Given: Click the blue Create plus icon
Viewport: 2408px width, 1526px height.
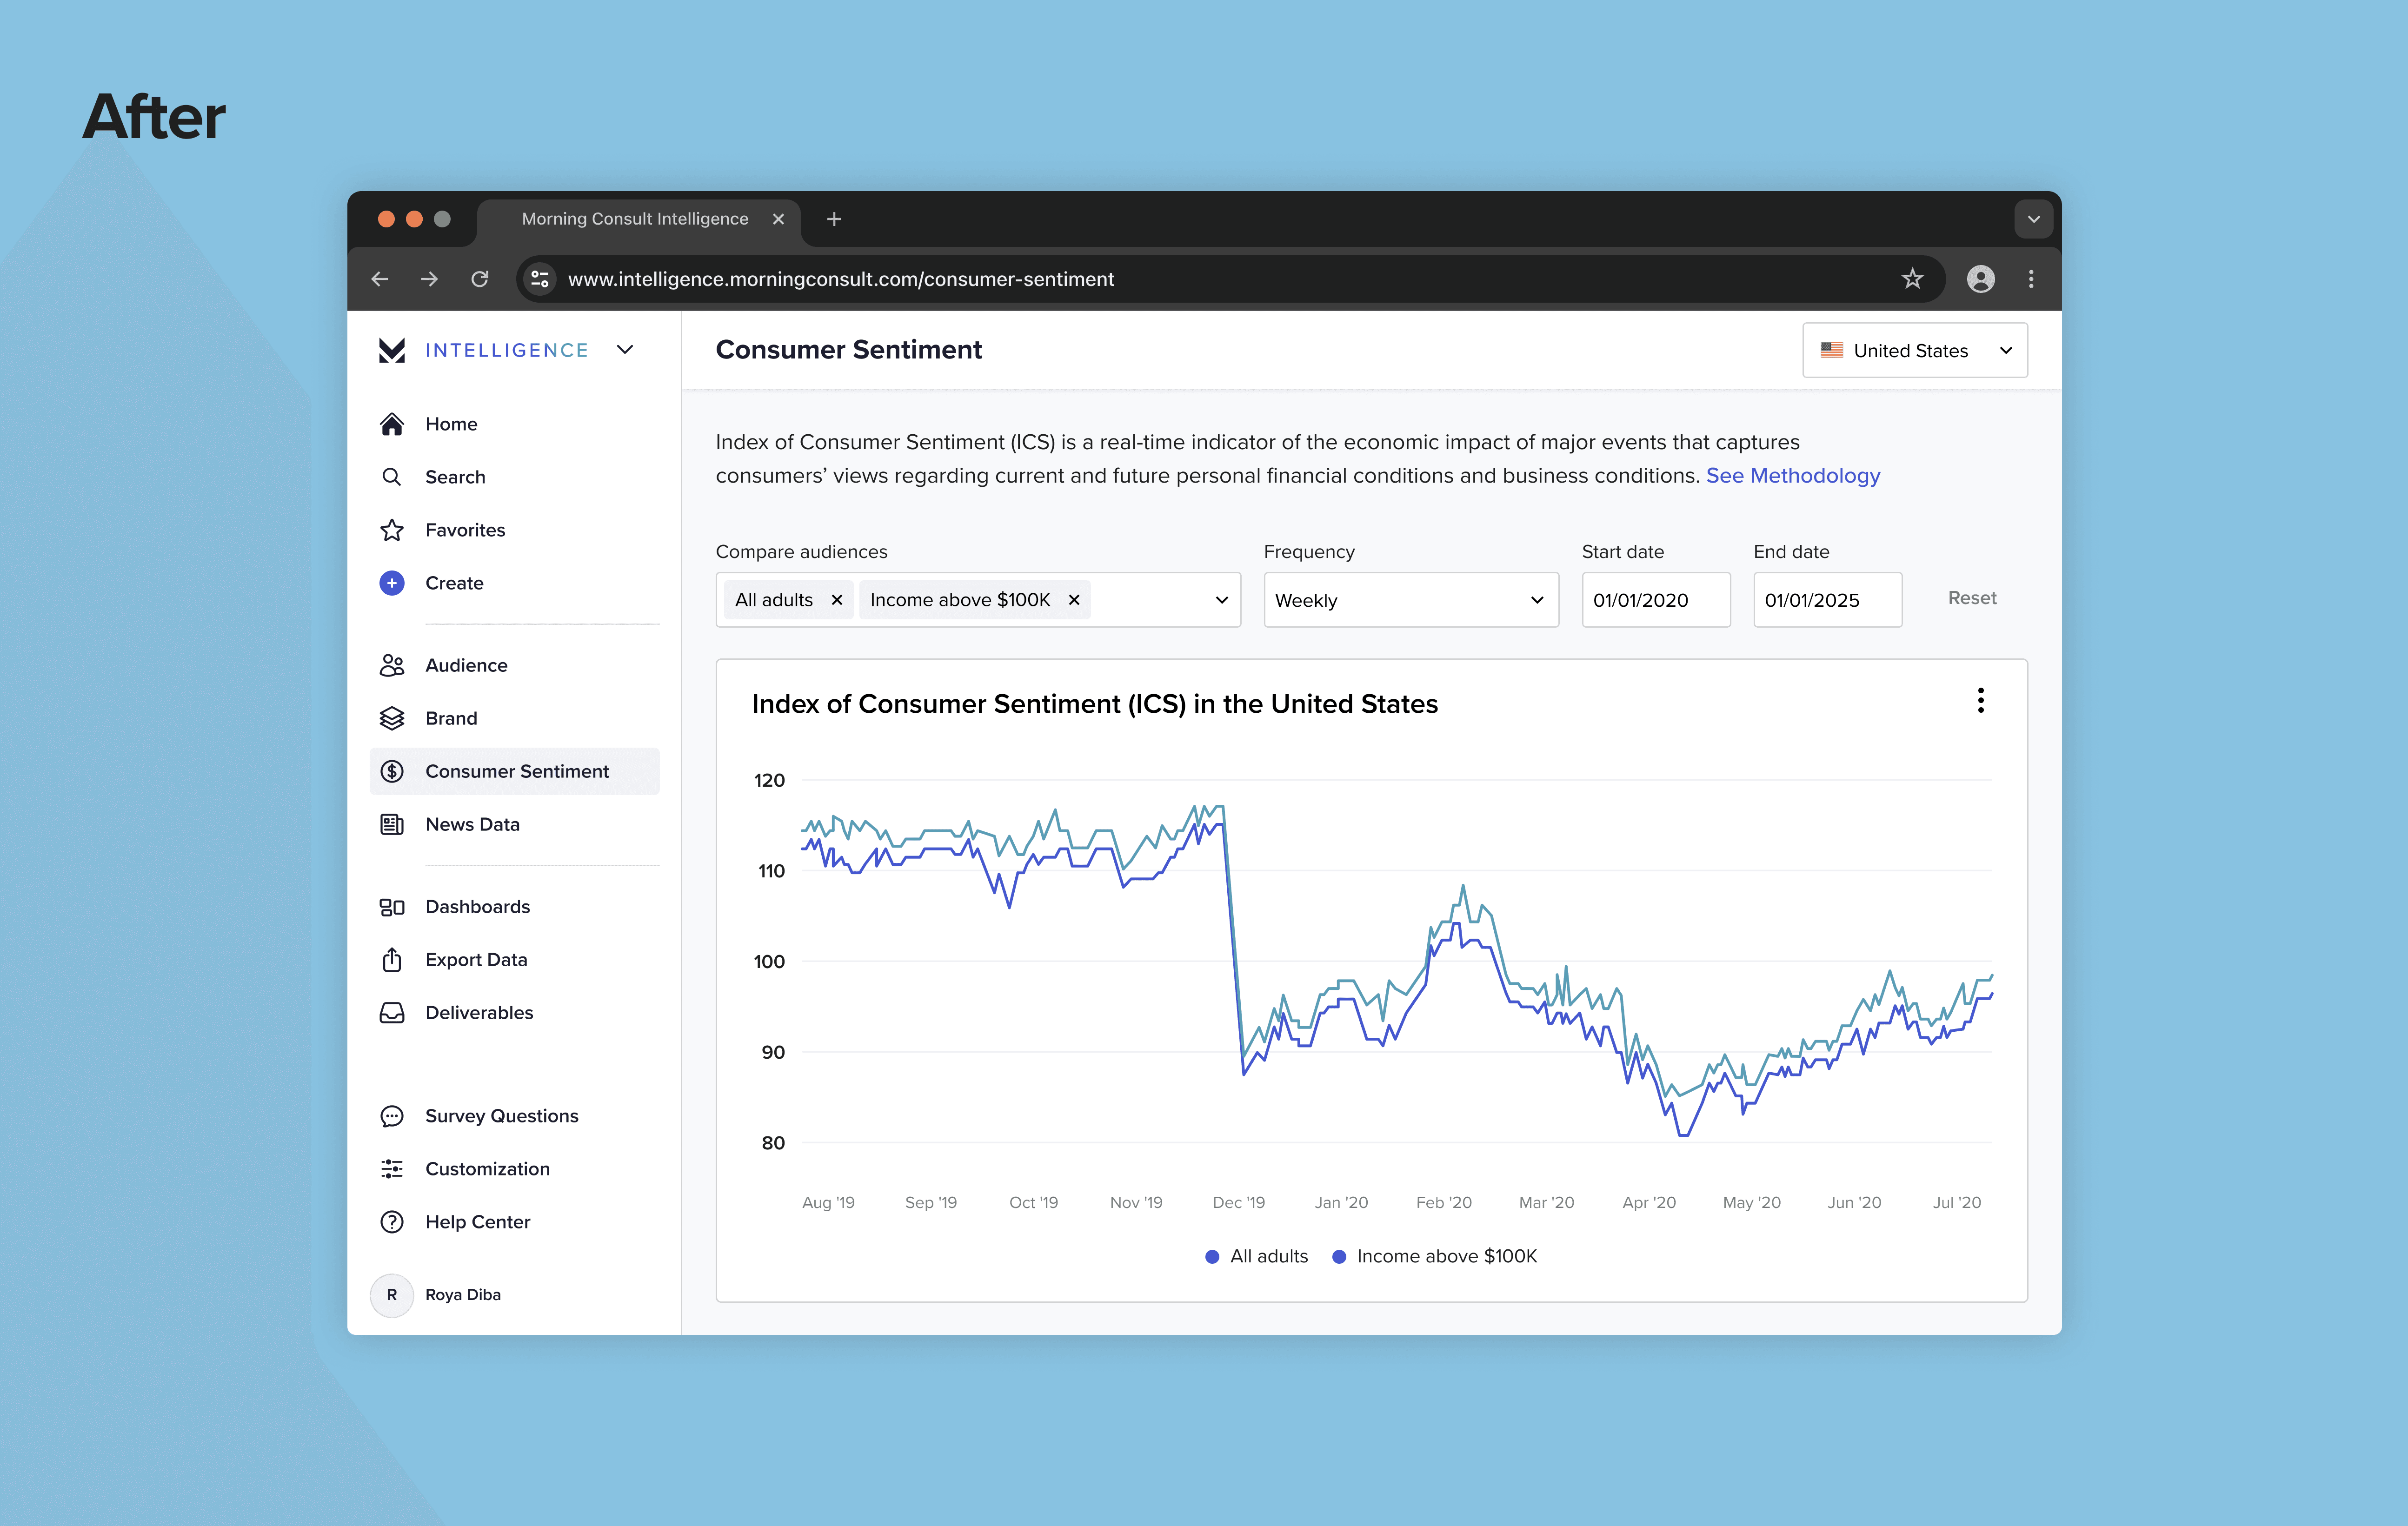Looking at the screenshot, I should point(391,583).
